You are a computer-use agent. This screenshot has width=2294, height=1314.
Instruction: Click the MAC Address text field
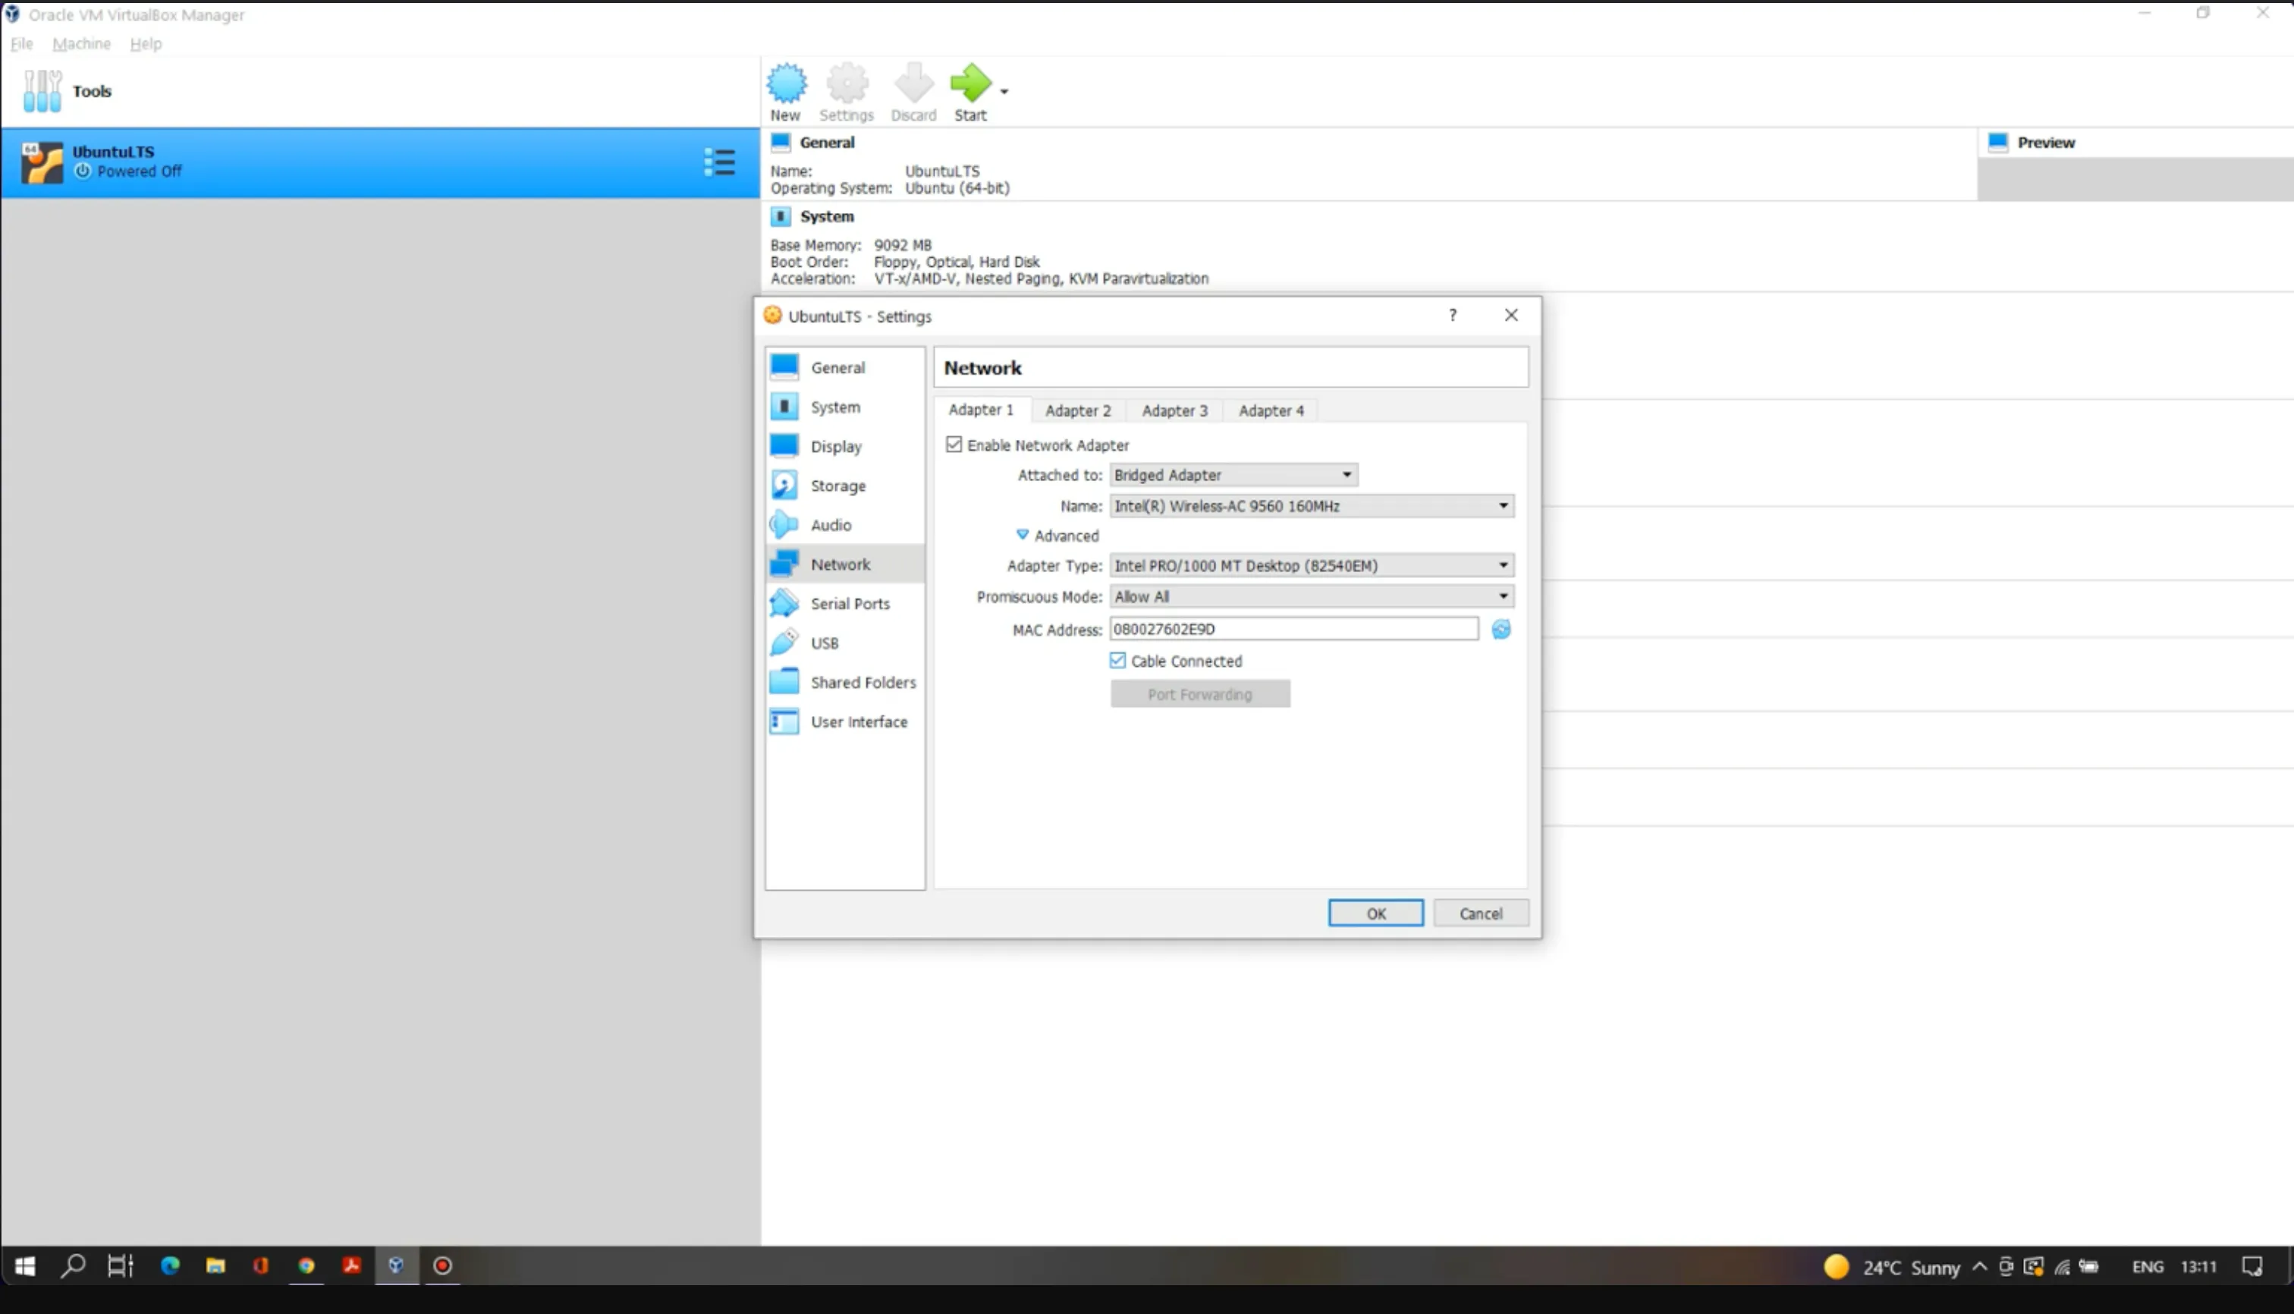[x=1293, y=629]
